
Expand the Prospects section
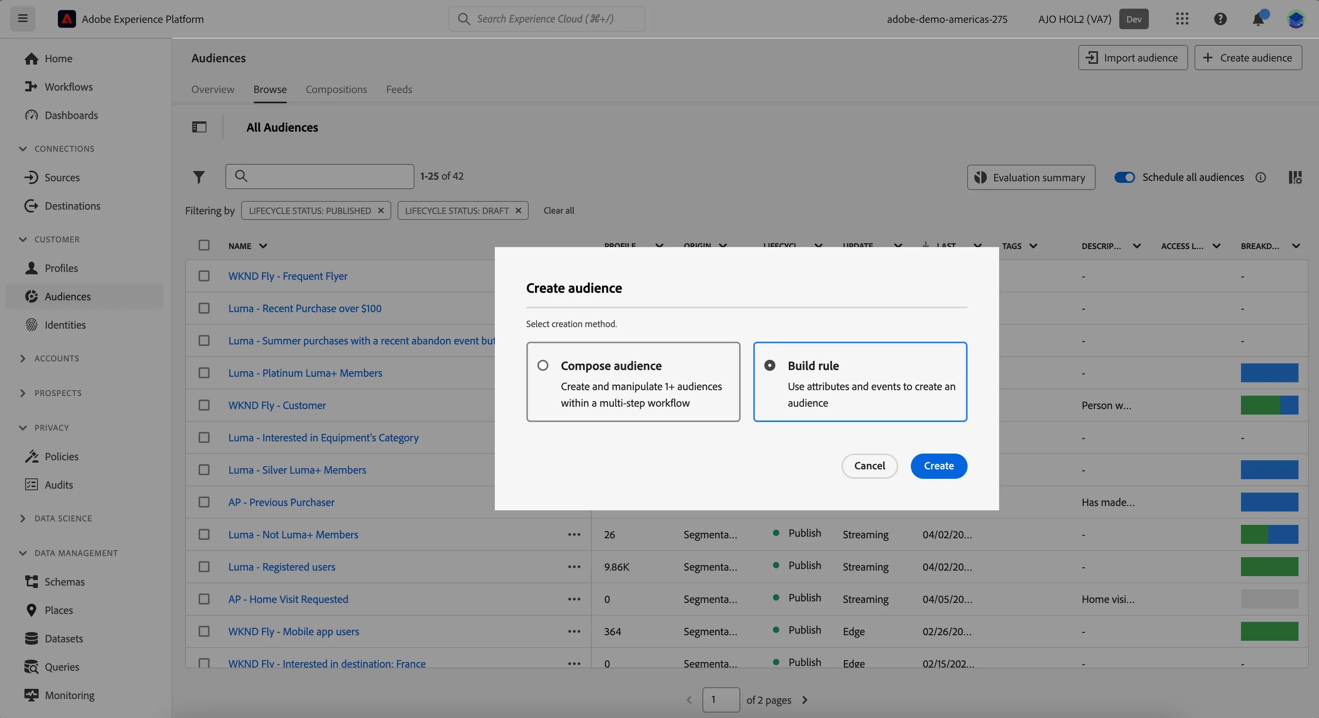coord(22,393)
